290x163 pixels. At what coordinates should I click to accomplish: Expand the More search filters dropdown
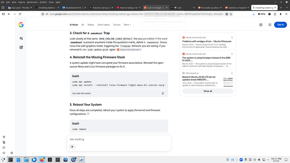pos(128,25)
